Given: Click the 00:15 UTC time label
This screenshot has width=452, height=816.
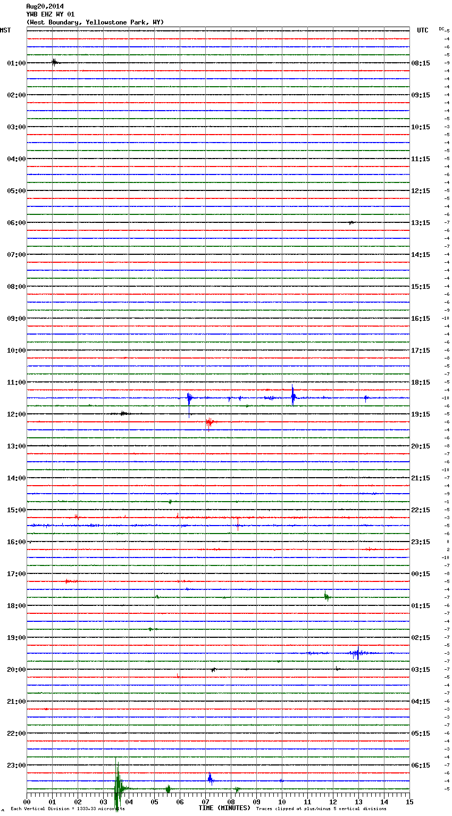Looking at the screenshot, I should point(421,574).
